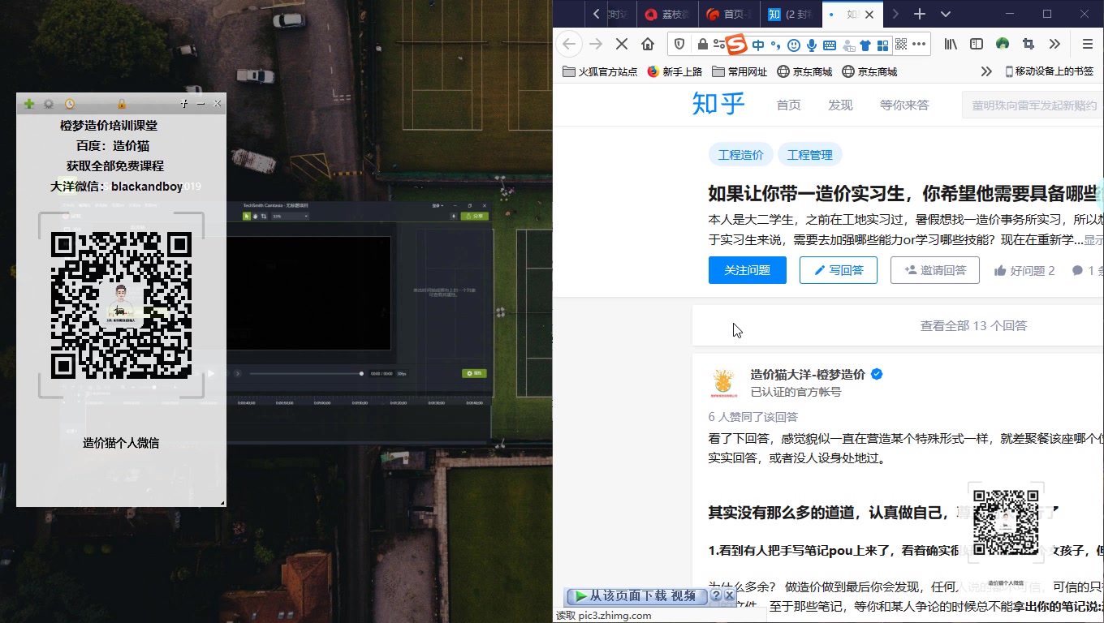Open the Firefox library icon

pos(951,44)
